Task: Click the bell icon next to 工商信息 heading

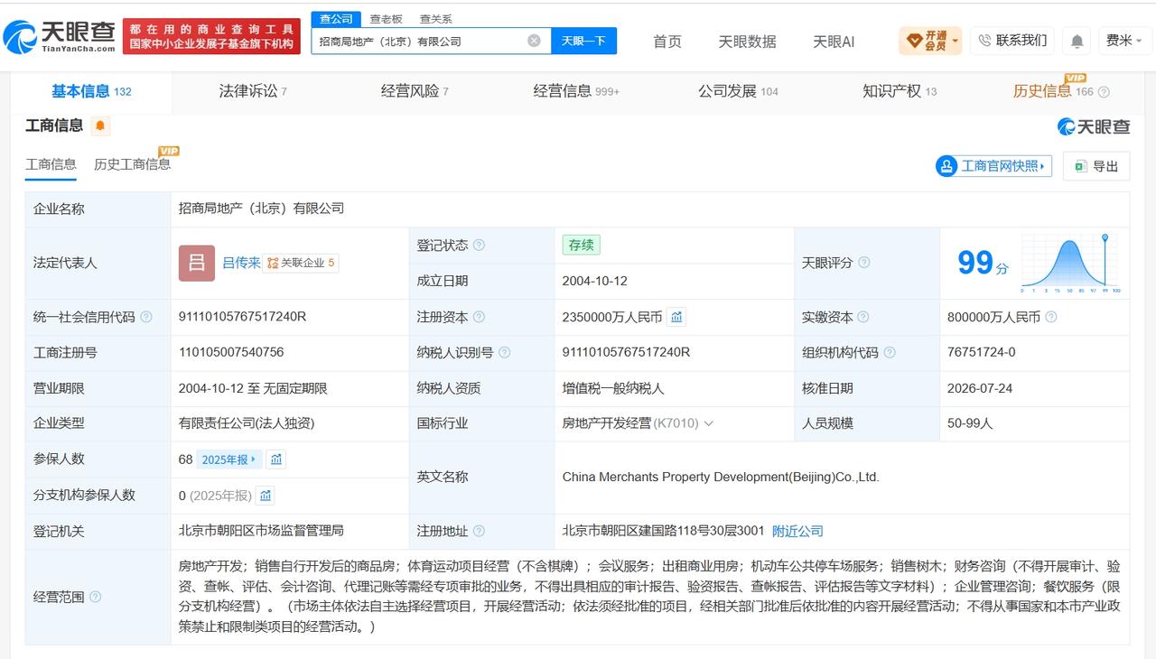Action: (x=100, y=126)
